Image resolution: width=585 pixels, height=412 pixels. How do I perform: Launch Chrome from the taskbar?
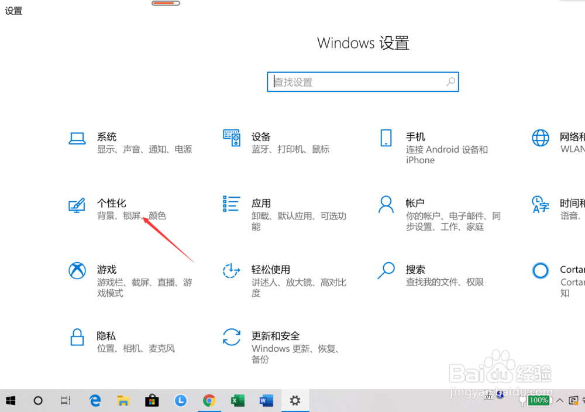tap(209, 401)
